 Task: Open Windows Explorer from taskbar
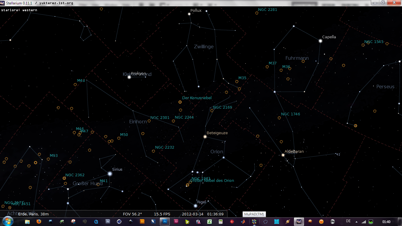pos(27,222)
